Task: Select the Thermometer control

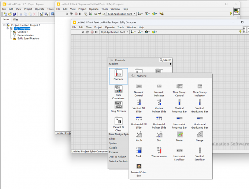Action: pyautogui.click(x=159, y=152)
